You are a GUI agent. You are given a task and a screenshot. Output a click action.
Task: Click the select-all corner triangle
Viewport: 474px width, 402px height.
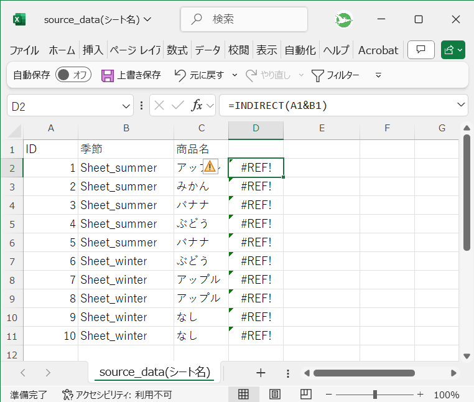click(14, 130)
